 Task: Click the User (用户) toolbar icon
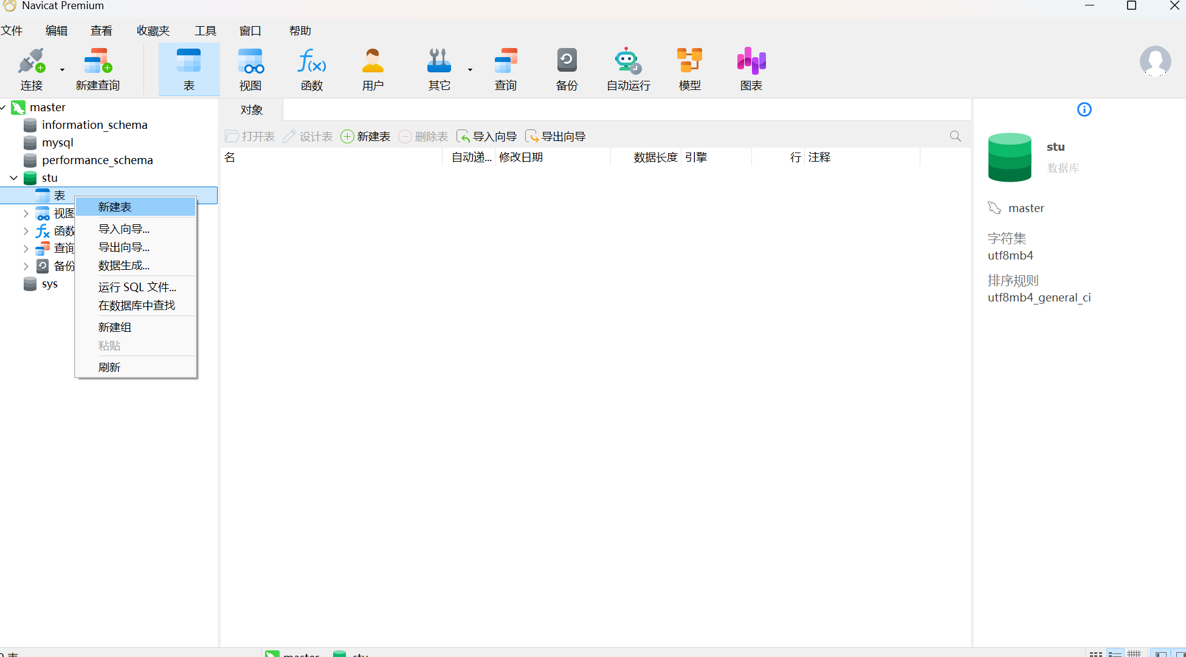pos(373,69)
